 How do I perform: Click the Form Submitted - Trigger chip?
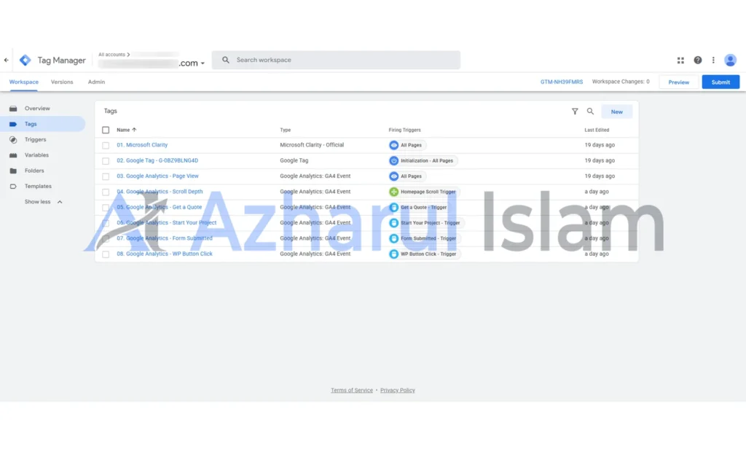click(x=423, y=238)
